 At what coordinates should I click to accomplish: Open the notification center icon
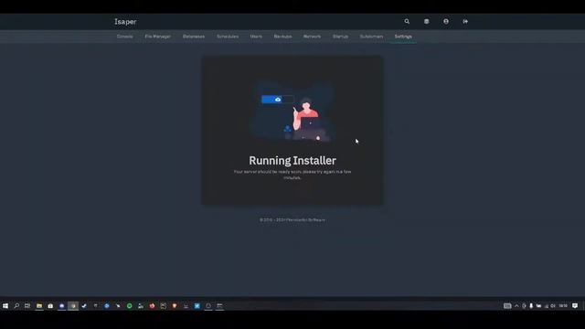tap(575, 306)
